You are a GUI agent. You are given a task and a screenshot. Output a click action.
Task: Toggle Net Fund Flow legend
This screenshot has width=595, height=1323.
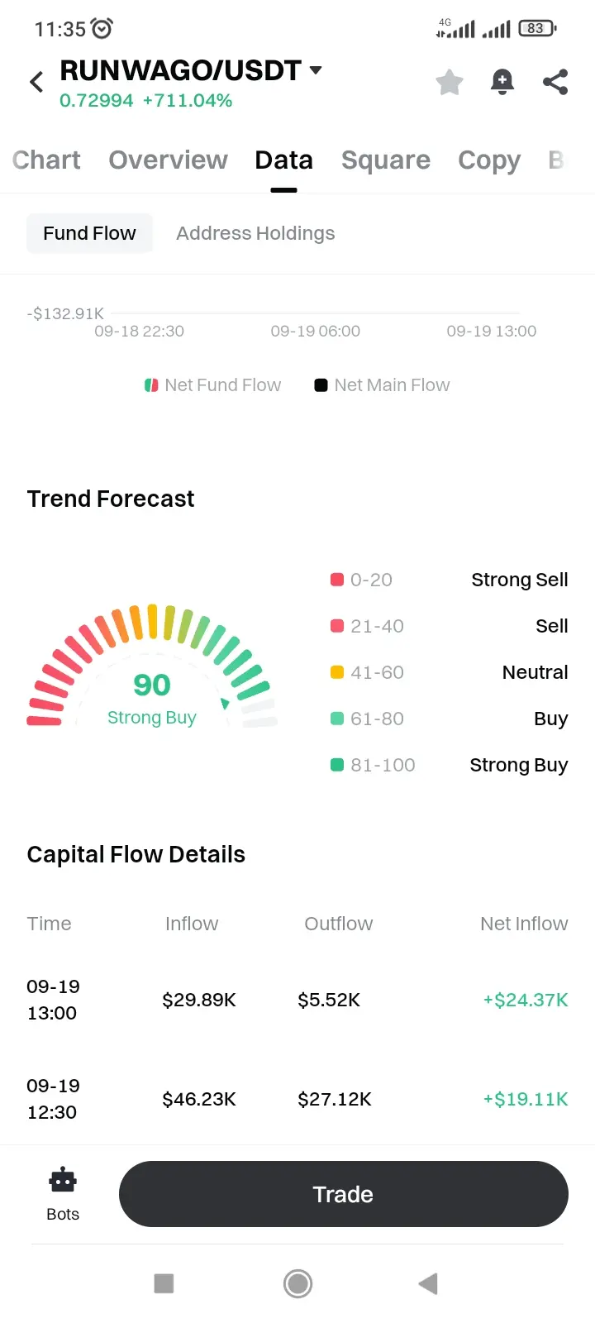(213, 385)
